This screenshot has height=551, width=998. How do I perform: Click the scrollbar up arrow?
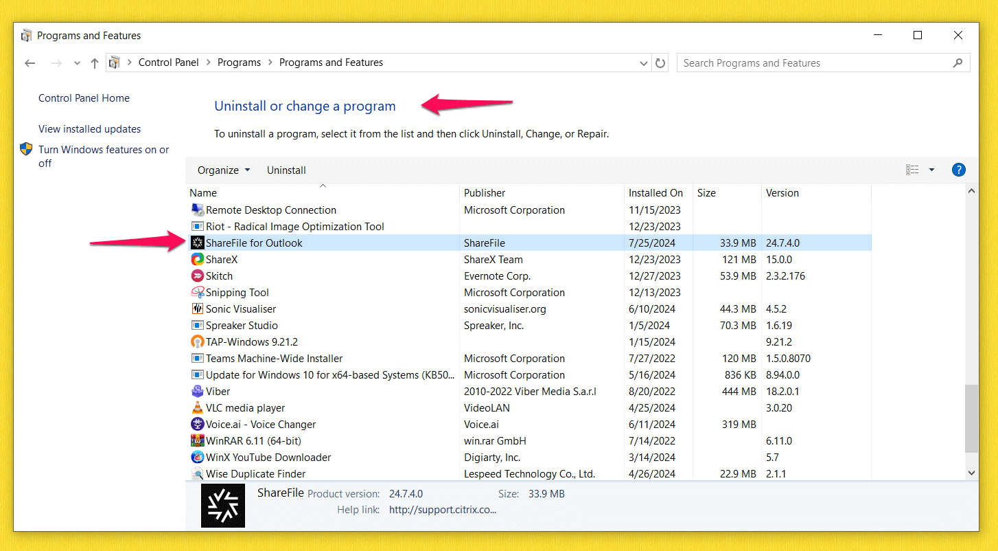[971, 192]
